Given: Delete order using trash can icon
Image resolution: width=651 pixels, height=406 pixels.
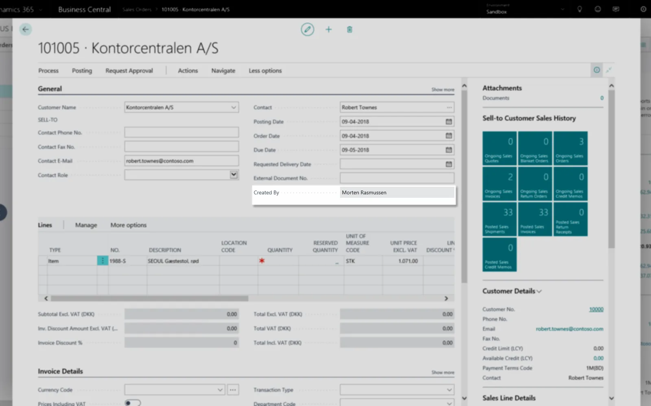Looking at the screenshot, I should point(350,29).
